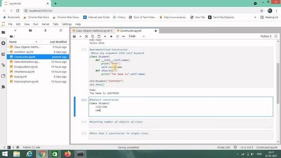Open the cell type Code dropdown
Viewport: 281px width, 158px height.
coord(137,36)
